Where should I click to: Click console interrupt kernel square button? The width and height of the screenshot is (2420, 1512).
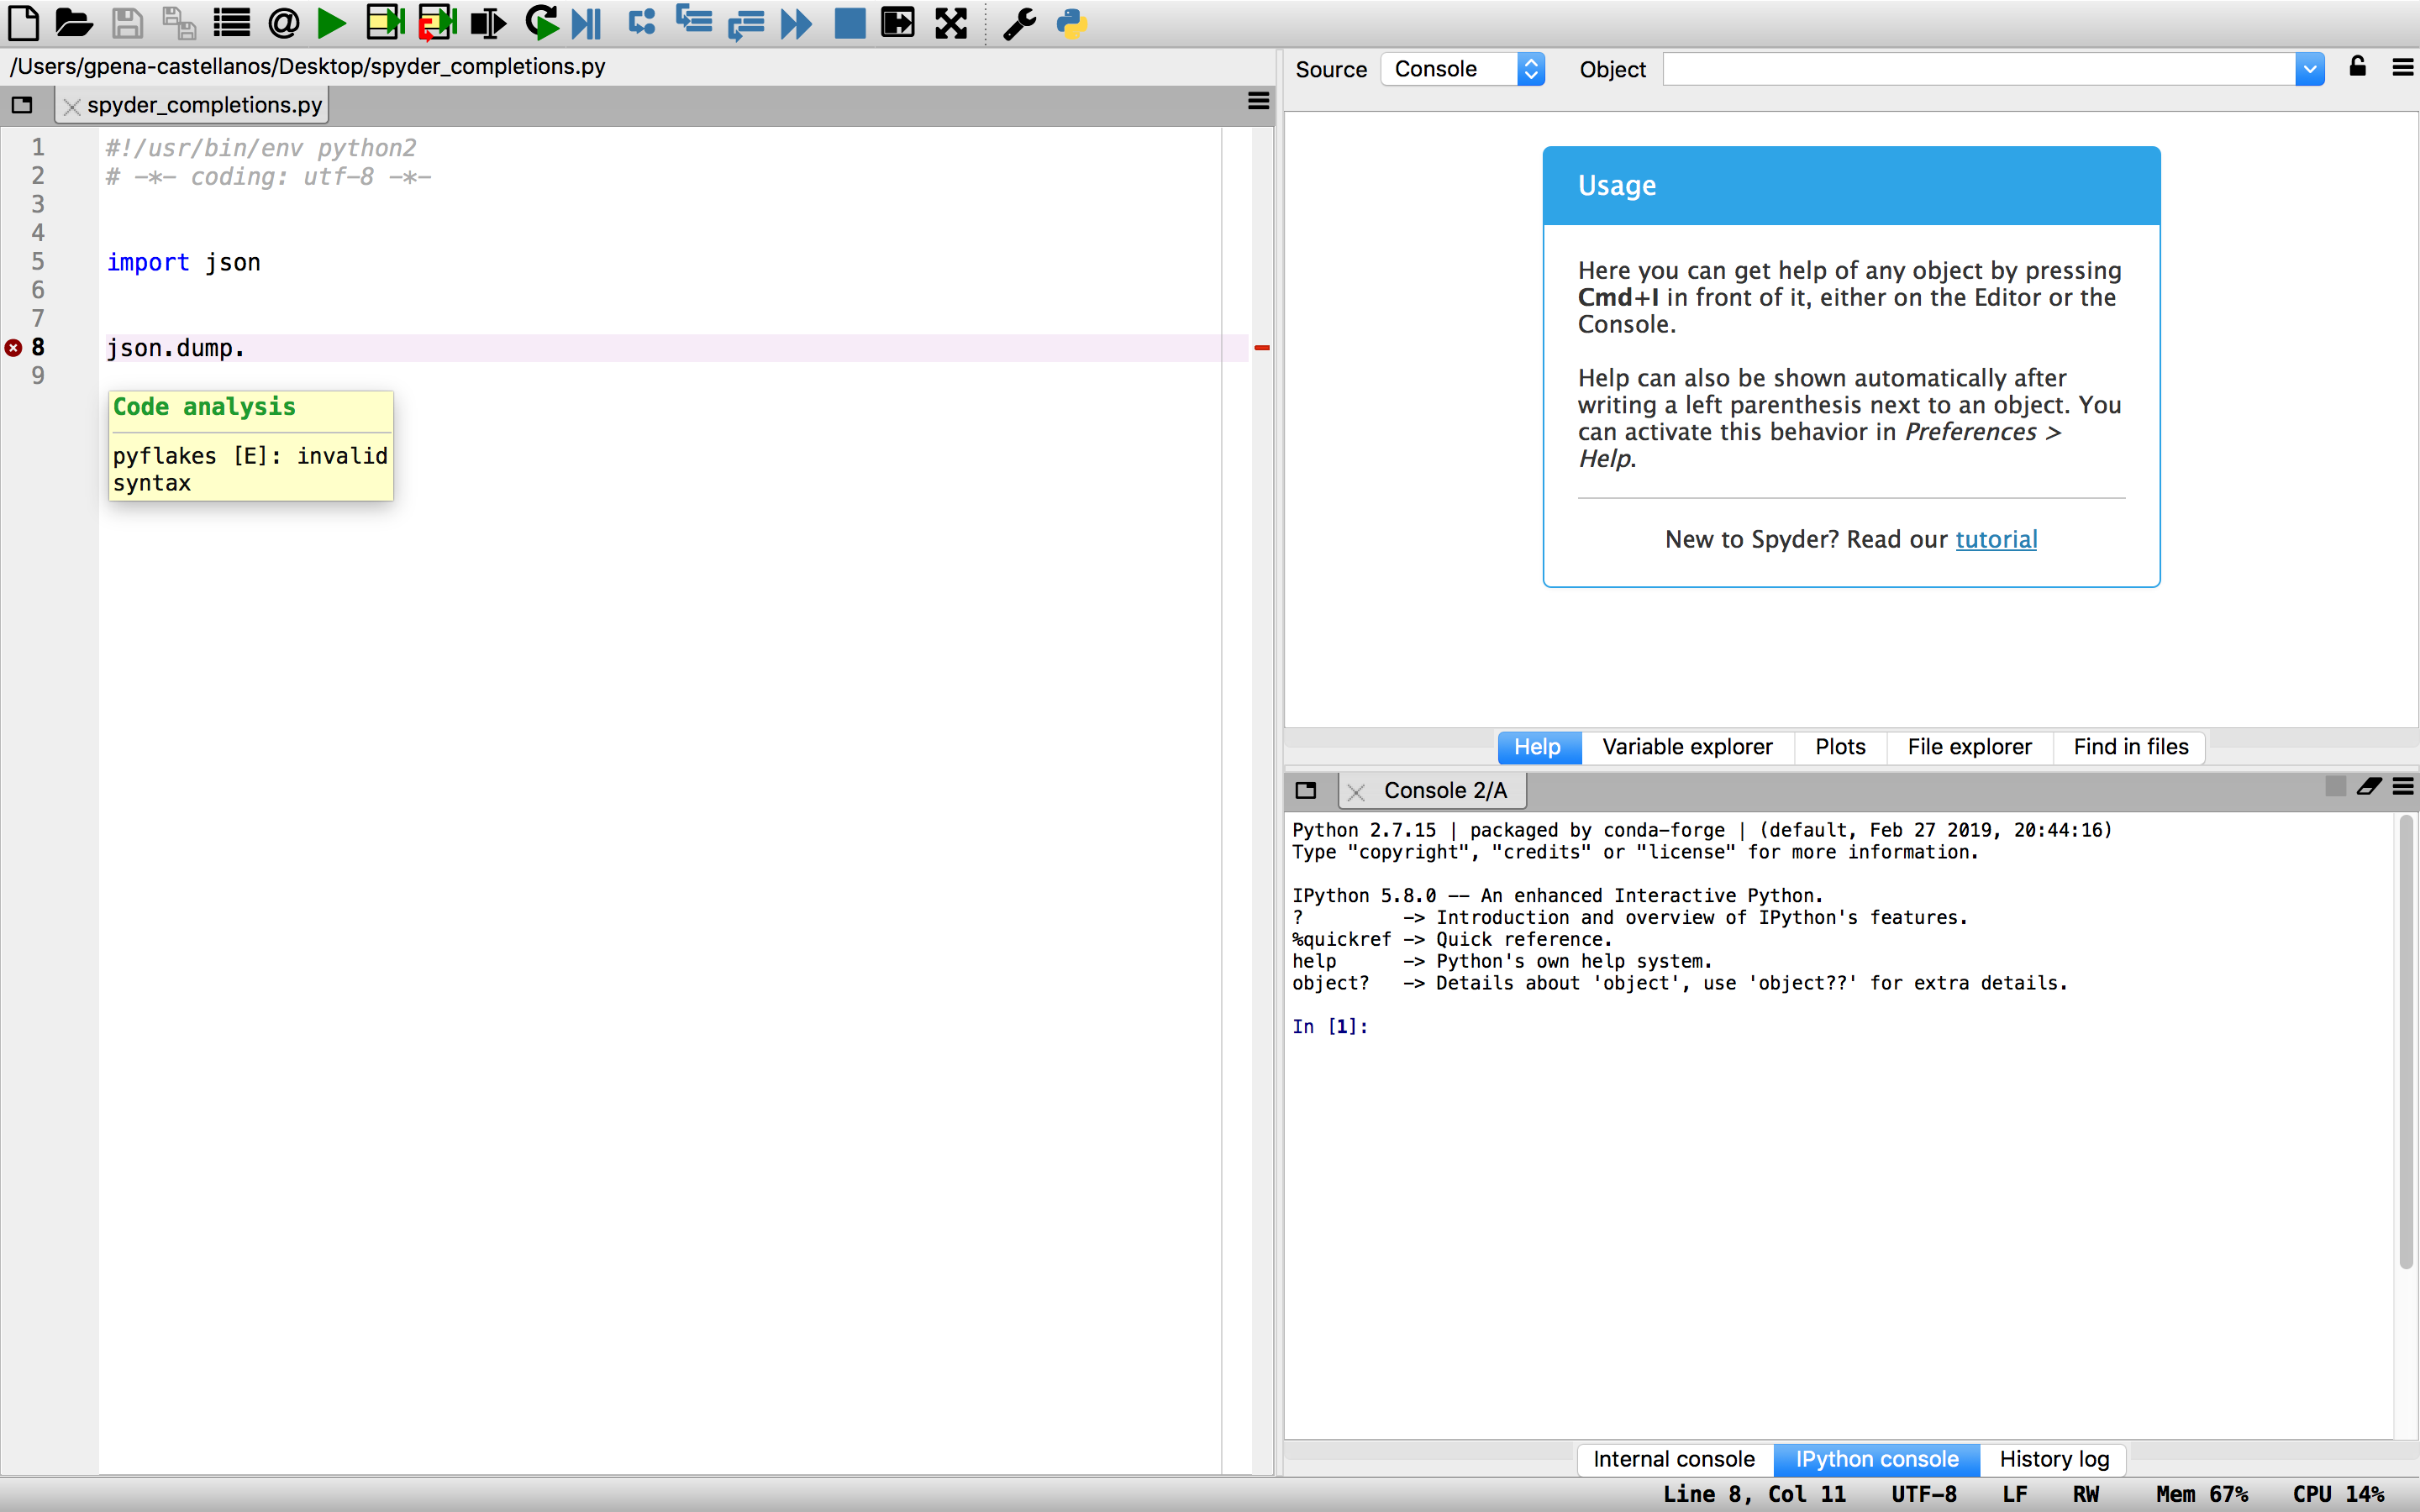coord(2335,787)
